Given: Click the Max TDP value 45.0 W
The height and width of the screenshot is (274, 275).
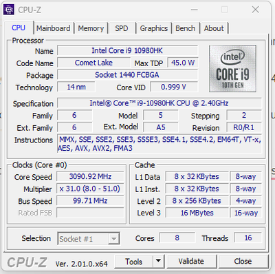Looking at the screenshot, I should point(183,63).
